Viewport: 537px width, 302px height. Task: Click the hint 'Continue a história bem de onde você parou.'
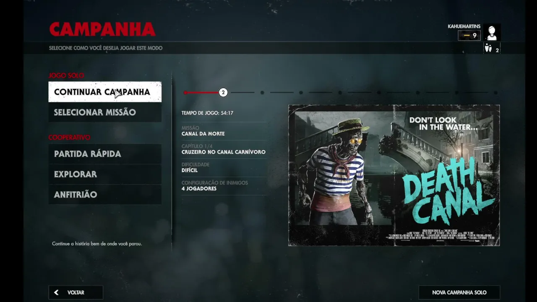tap(97, 244)
